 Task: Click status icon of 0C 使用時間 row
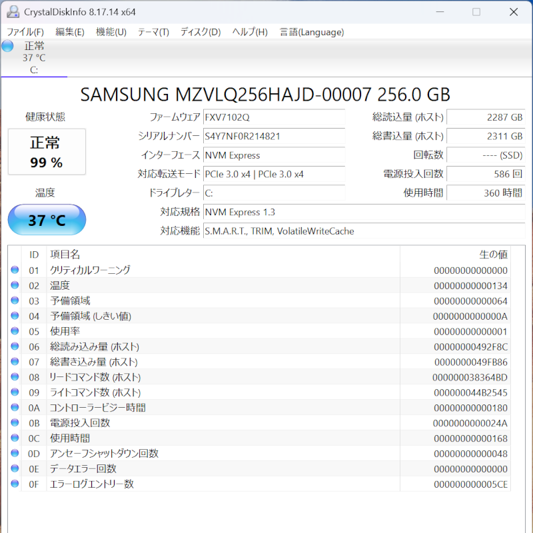click(15, 438)
